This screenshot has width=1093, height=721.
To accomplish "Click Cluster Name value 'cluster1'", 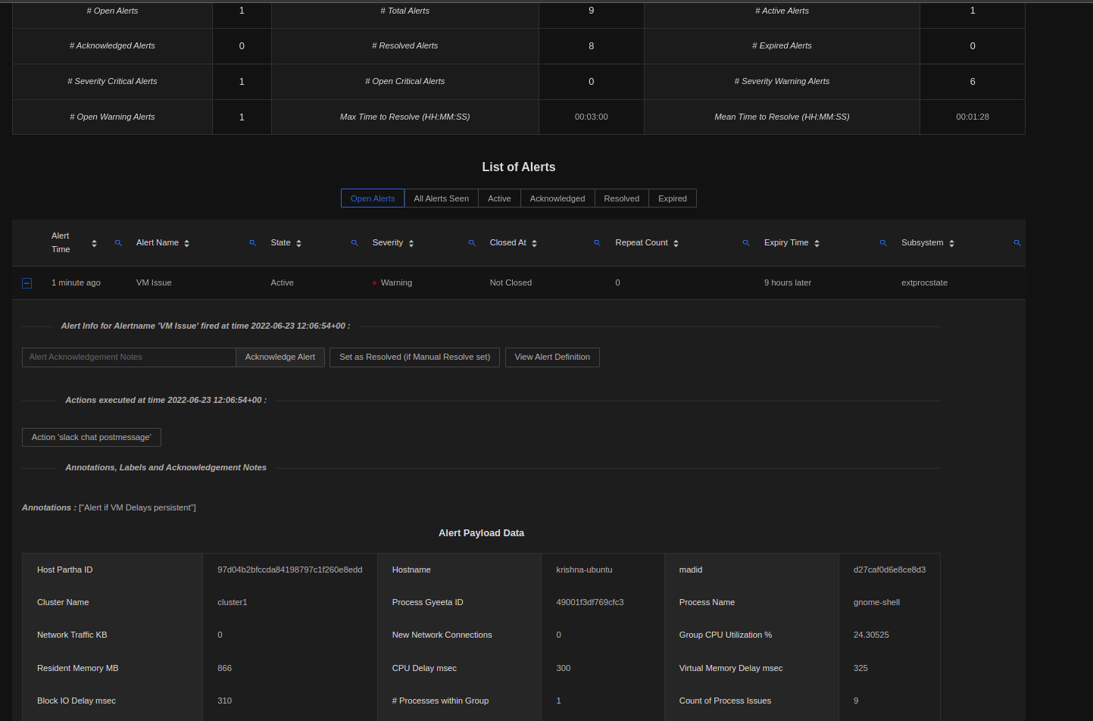I will (233, 603).
